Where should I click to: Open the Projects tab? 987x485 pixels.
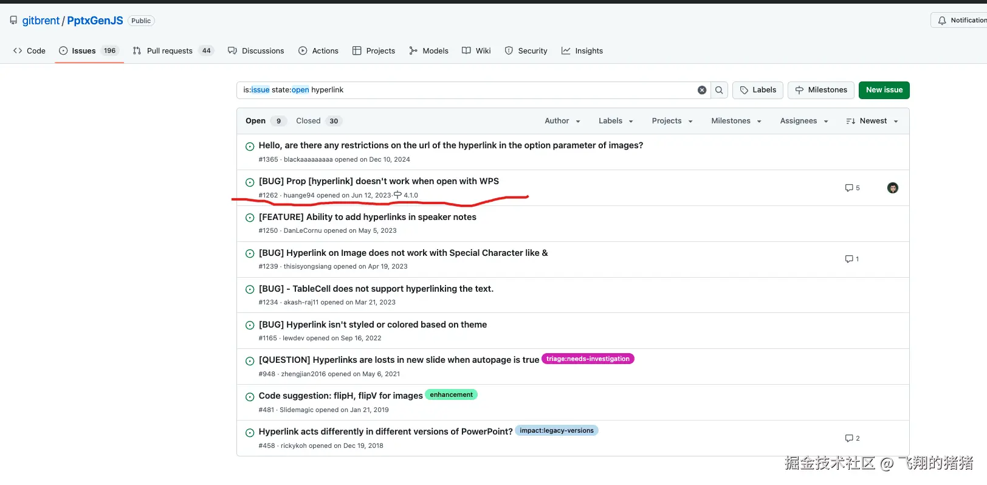coord(374,51)
